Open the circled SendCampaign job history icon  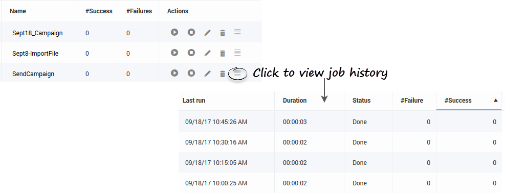tap(237, 74)
